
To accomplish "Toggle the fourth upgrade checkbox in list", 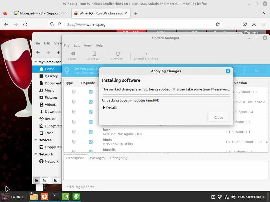I will tap(91, 122).
